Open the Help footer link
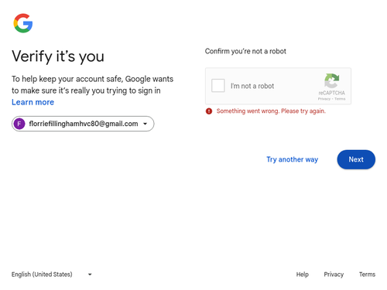Screen dimensions: 387x290 [x=302, y=275]
